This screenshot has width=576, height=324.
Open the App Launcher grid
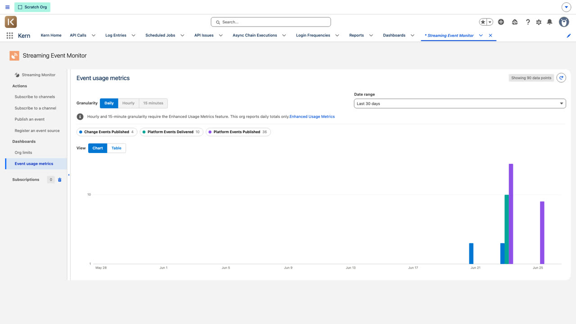tap(9, 36)
